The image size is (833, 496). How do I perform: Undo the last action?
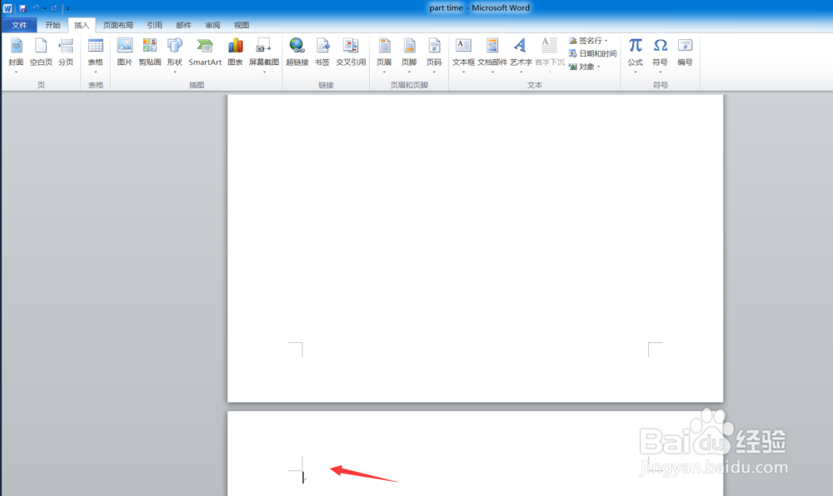coord(36,8)
